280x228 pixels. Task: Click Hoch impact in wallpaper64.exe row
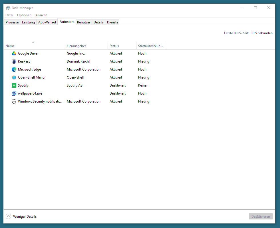pos(142,93)
